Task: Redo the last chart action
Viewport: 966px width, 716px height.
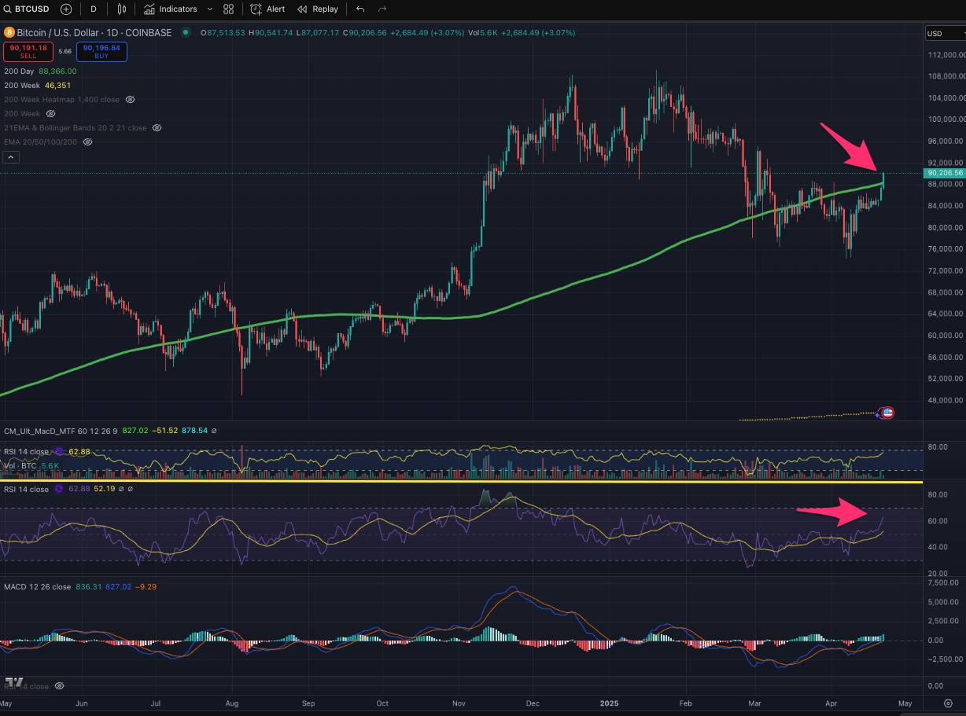Action: 382,9
